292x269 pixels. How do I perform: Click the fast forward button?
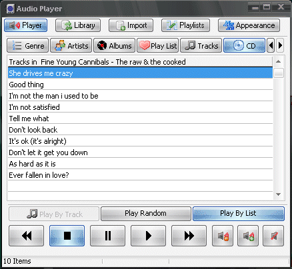[189, 236]
